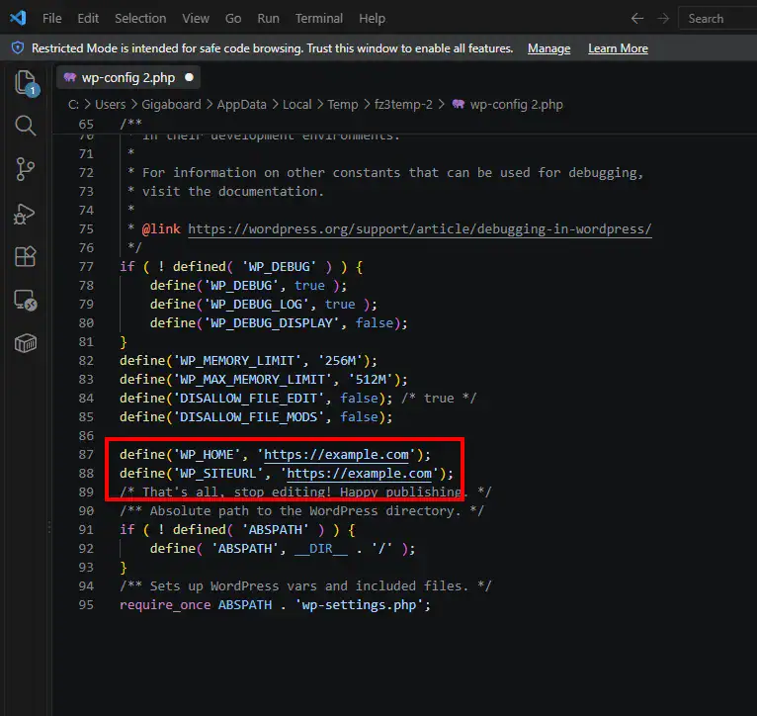Click line number 95 in the gutter
Viewport: 757px width, 716px height.
(x=86, y=605)
